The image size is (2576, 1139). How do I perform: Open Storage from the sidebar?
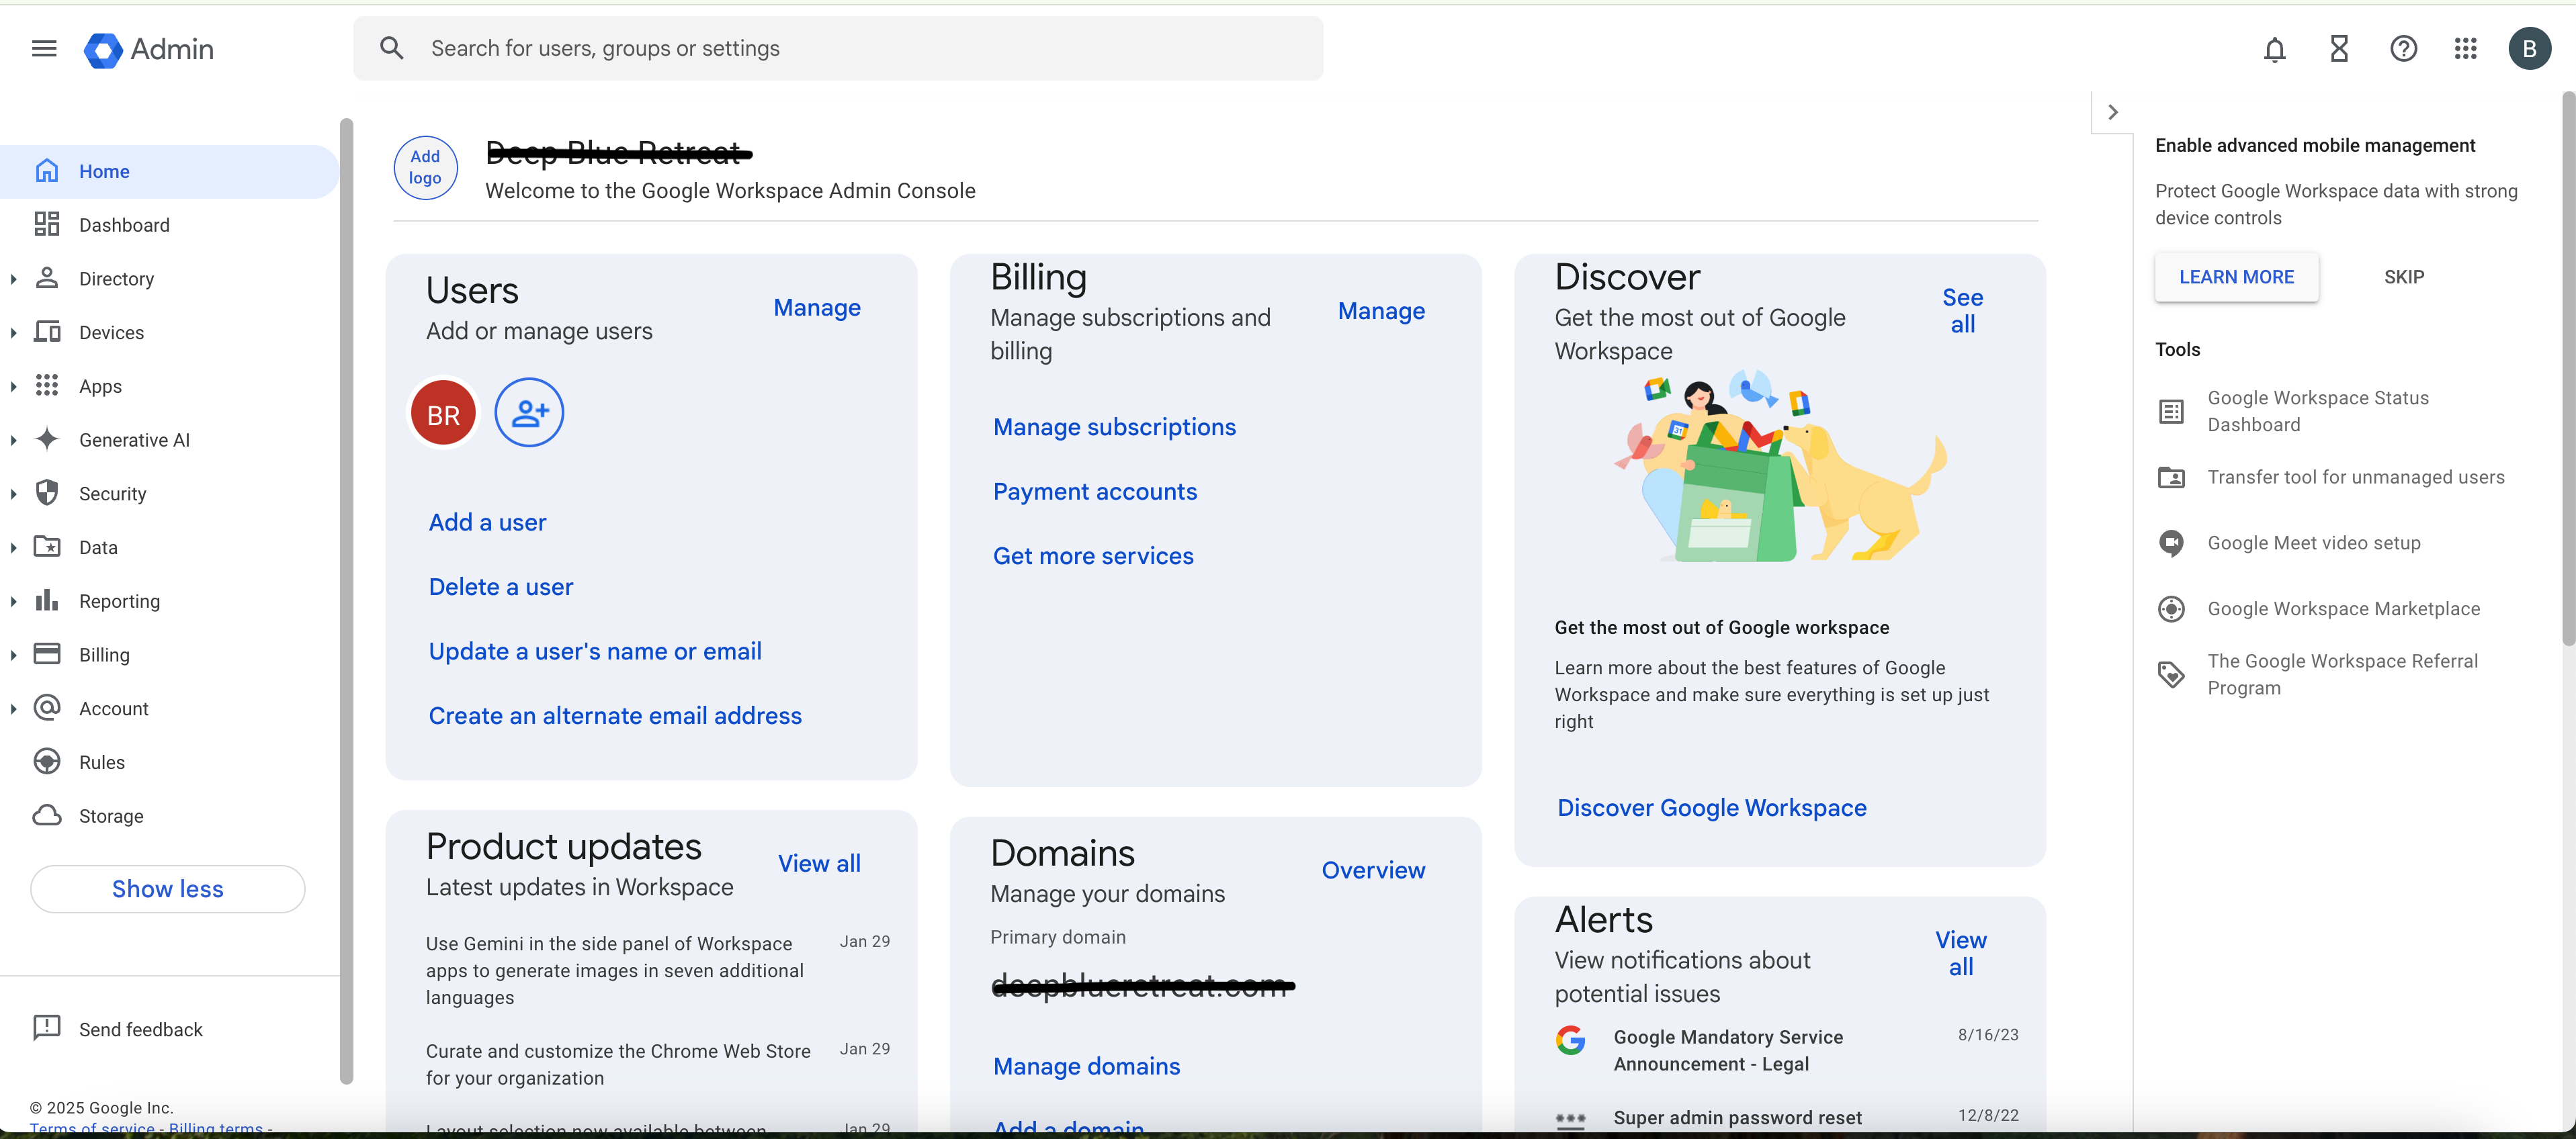click(x=170, y=815)
